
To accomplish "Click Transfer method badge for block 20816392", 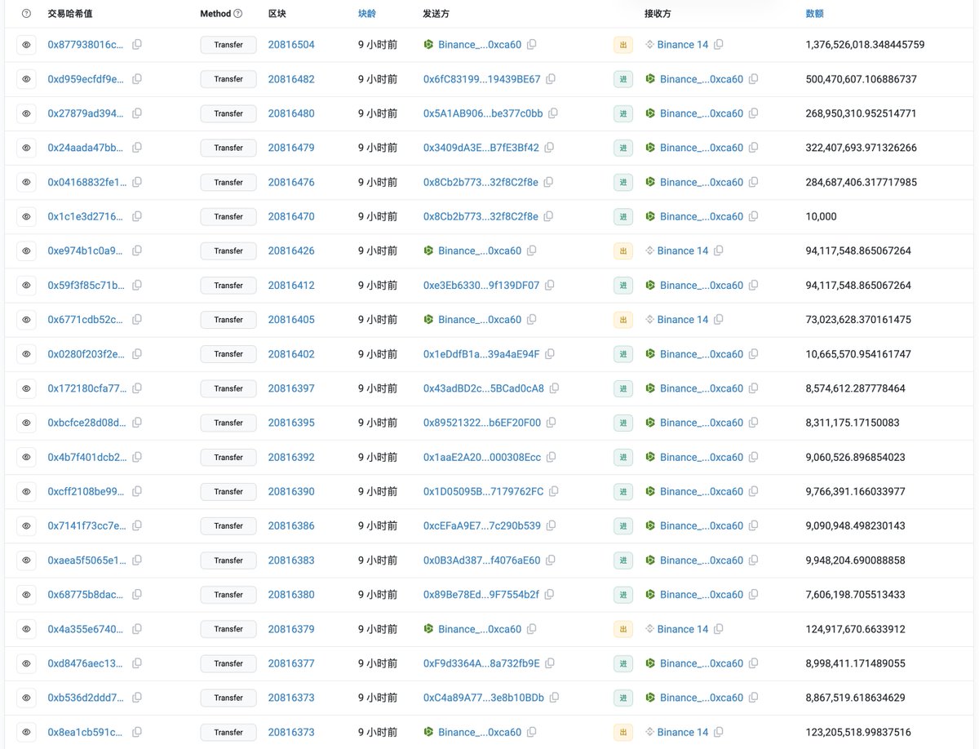I will tap(228, 457).
